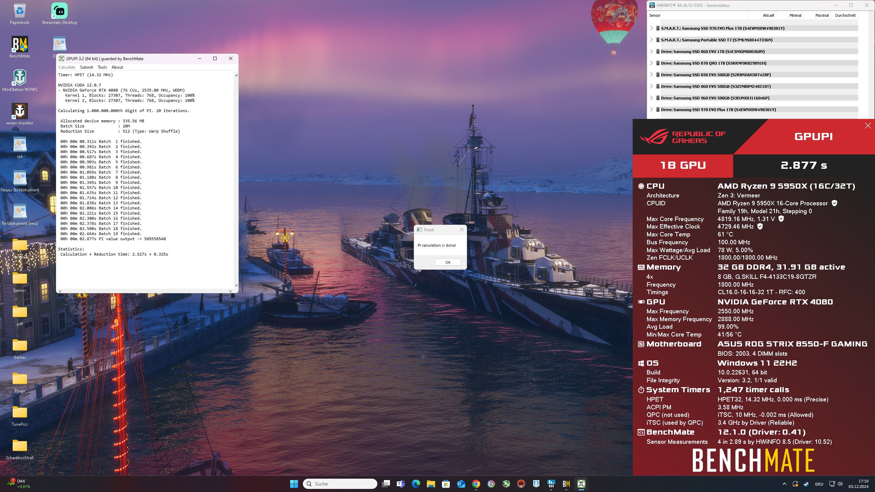Viewport: 875px width, 492px height.
Task: Select Neues Textdokument file icon
Action: click(19, 181)
